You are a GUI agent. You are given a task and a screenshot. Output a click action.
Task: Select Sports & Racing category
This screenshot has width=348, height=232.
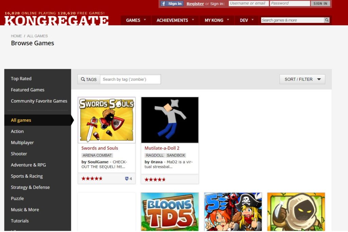pyautogui.click(x=27, y=176)
